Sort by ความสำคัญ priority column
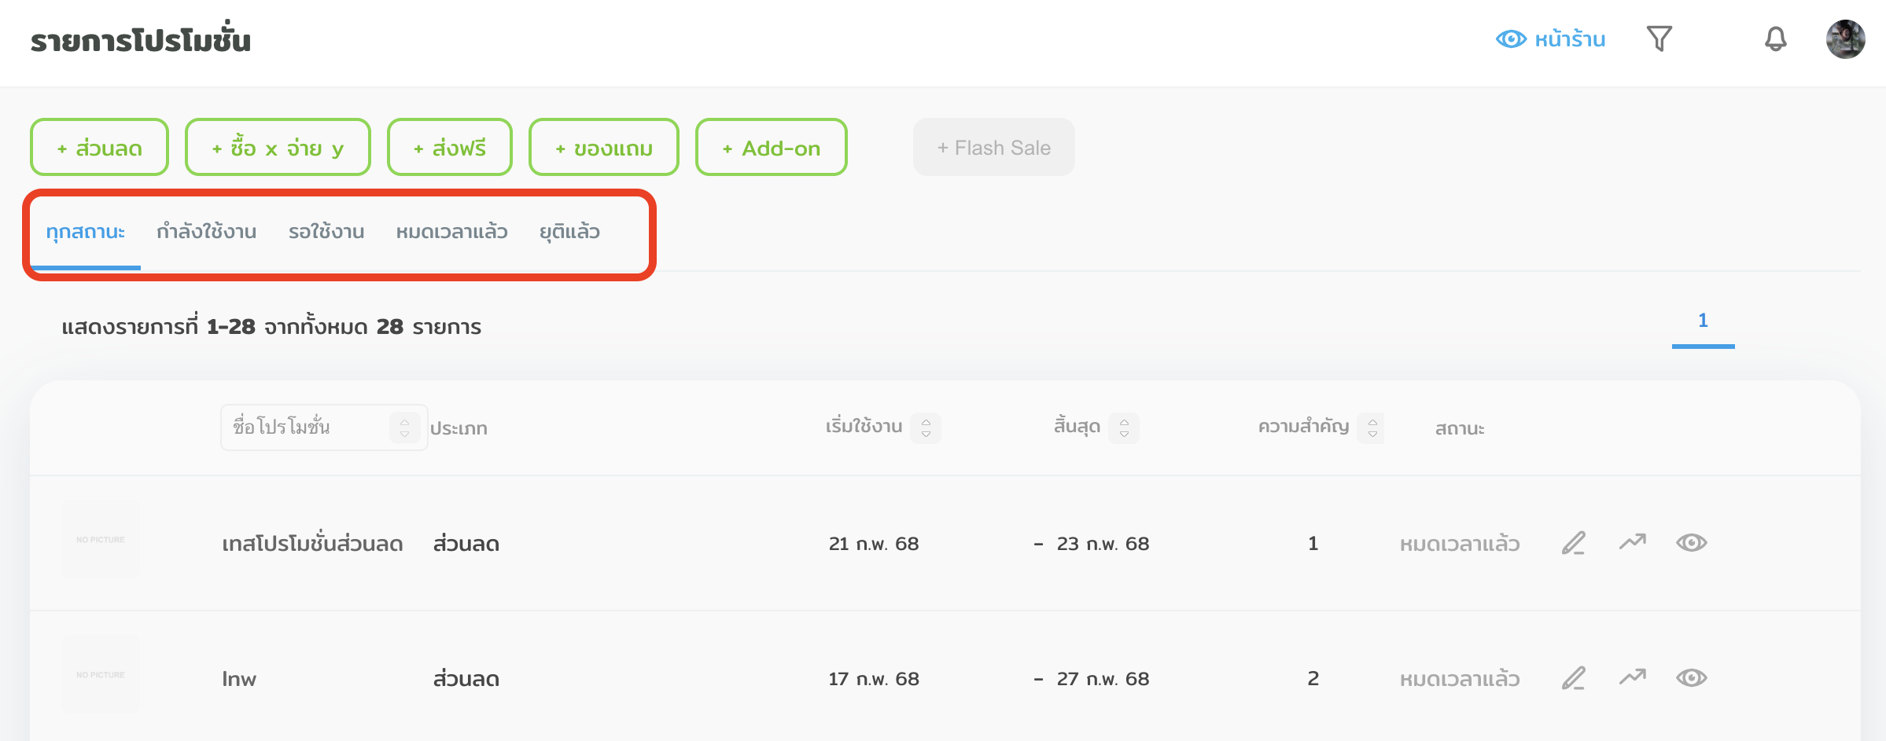Image resolution: width=1886 pixels, height=741 pixels. (1372, 428)
